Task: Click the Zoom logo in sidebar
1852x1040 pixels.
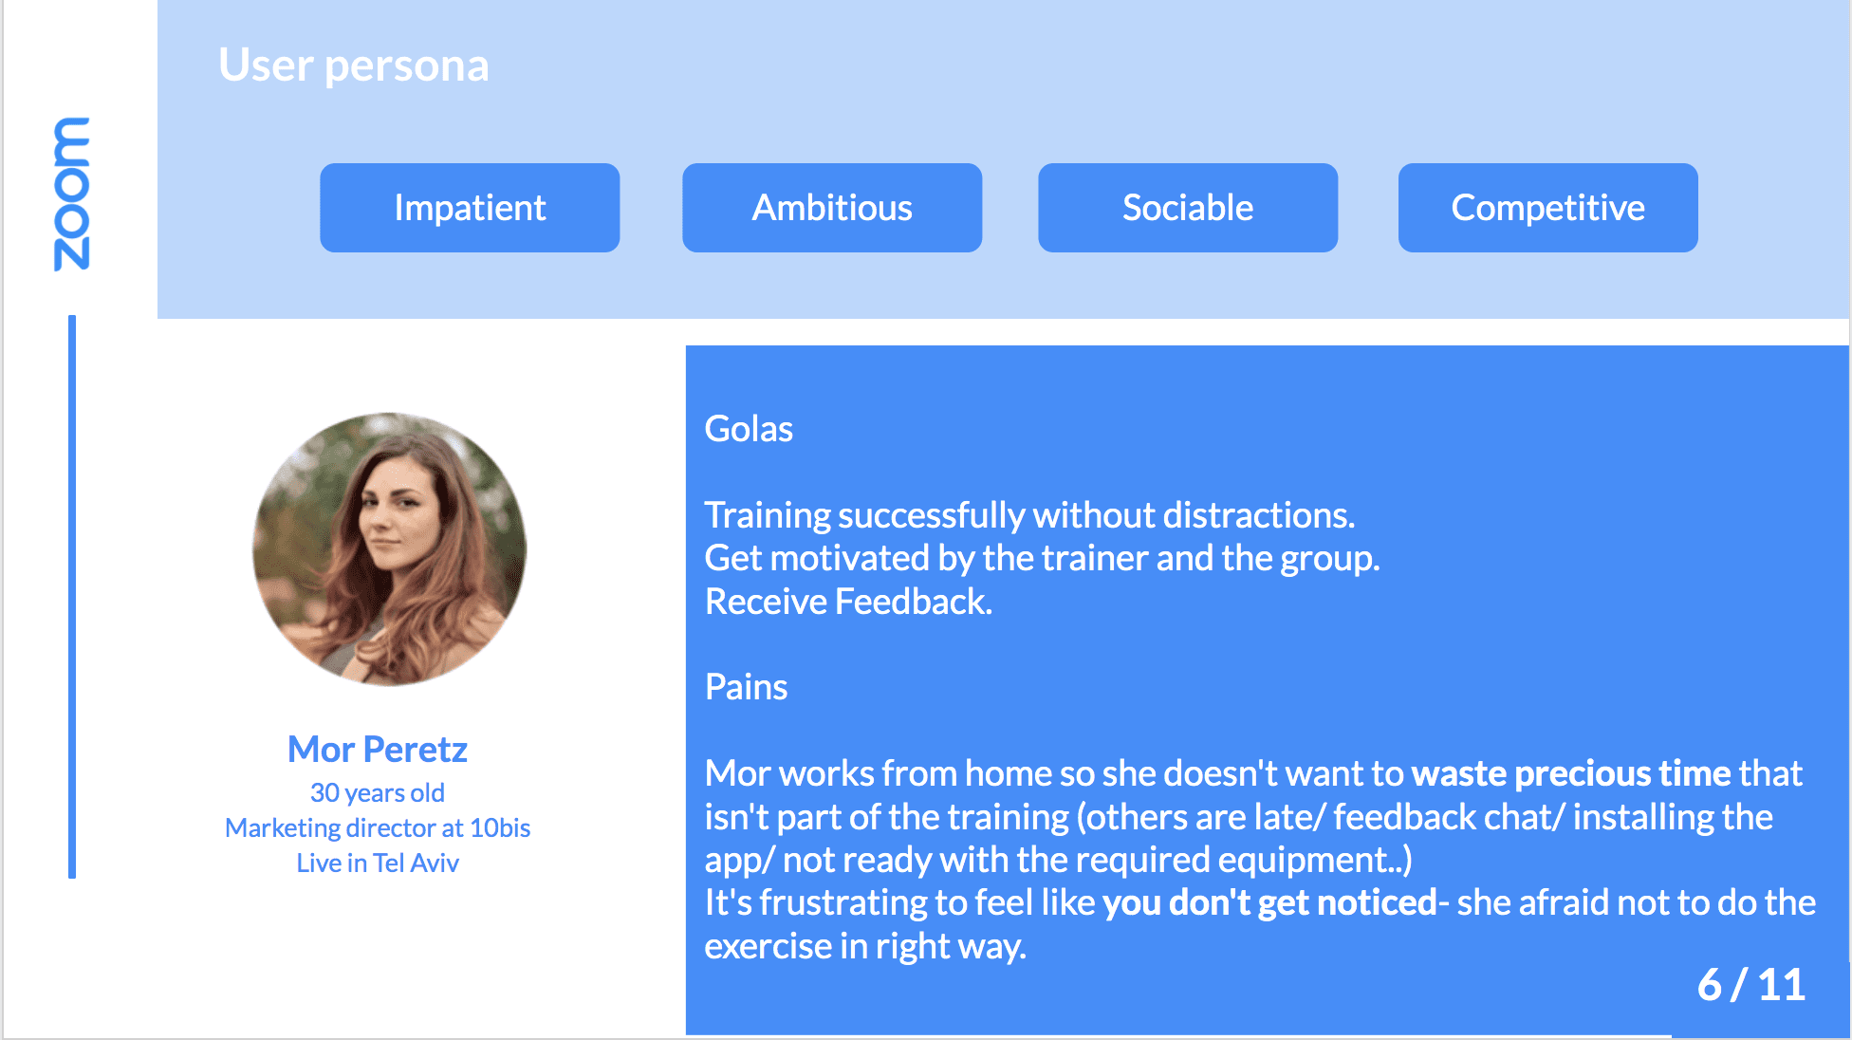Action: (x=72, y=194)
